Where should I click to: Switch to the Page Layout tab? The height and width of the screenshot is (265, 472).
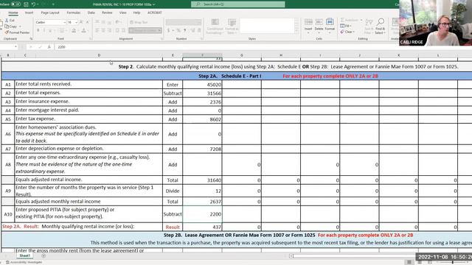pyautogui.click(x=50, y=13)
